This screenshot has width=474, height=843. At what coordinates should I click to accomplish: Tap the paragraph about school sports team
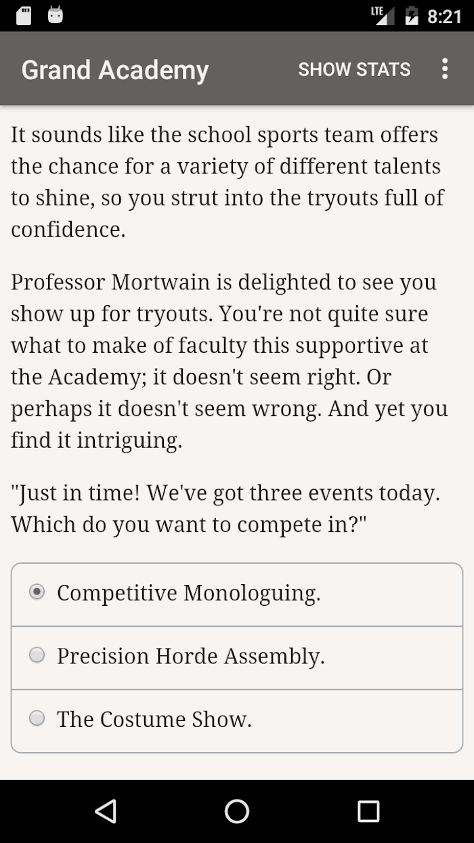pos(227,182)
